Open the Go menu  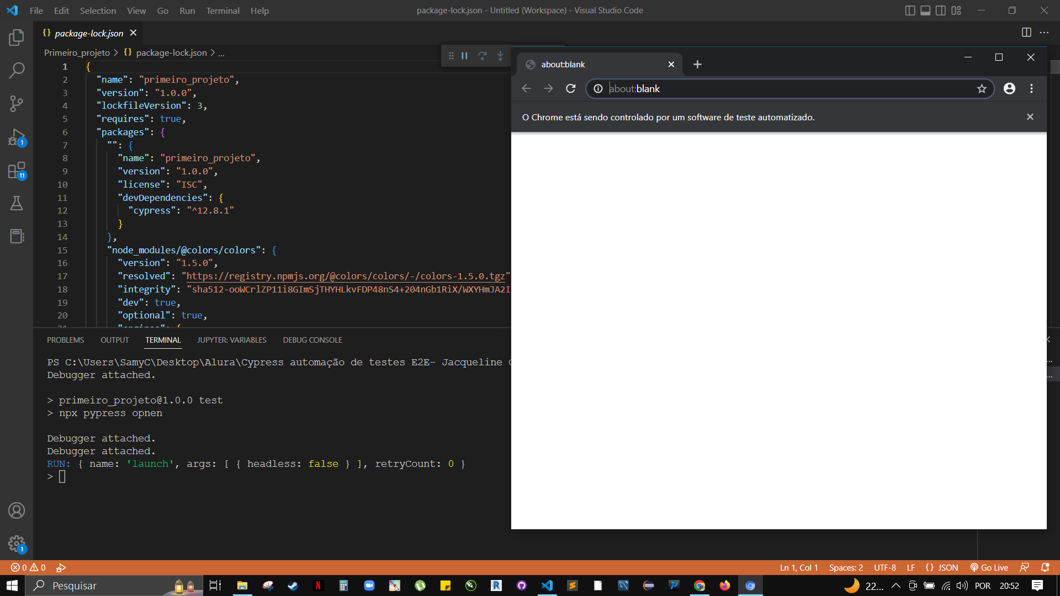tap(162, 10)
